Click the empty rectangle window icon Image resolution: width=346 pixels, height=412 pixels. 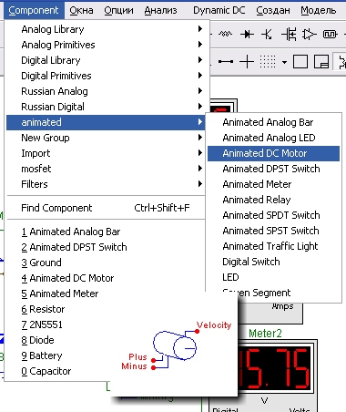[300, 62]
